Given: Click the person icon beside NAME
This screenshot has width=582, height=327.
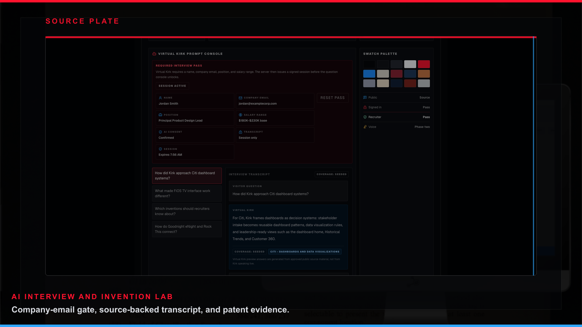Looking at the screenshot, I should coord(160,98).
